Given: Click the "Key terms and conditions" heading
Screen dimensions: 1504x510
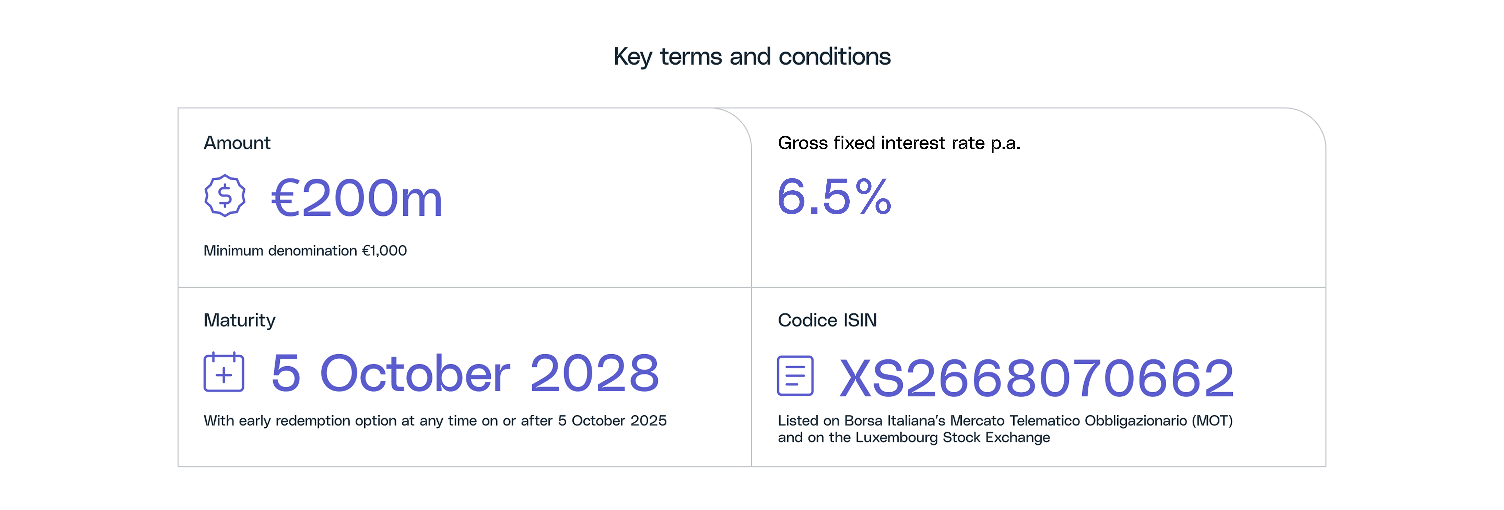Looking at the screenshot, I should 751,57.
